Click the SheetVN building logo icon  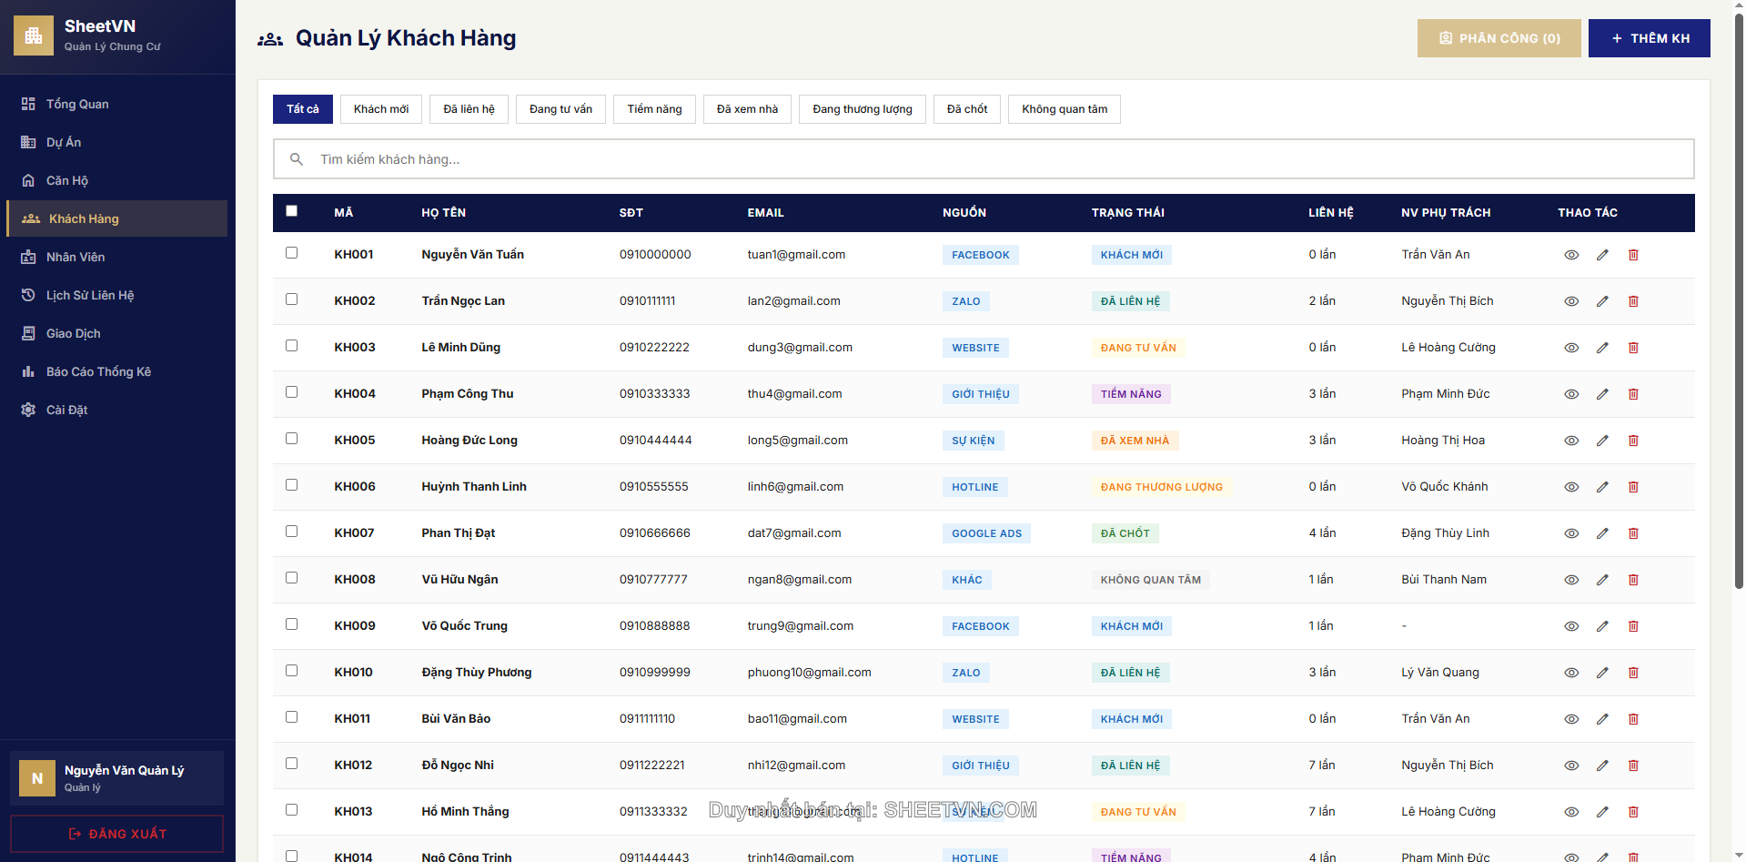(x=34, y=35)
